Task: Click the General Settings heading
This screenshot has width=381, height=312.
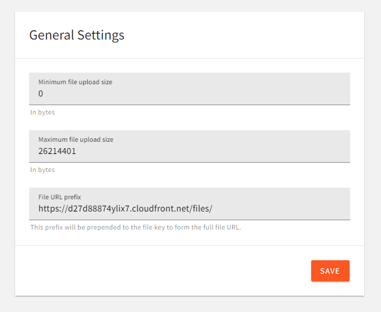Action: pos(77,35)
